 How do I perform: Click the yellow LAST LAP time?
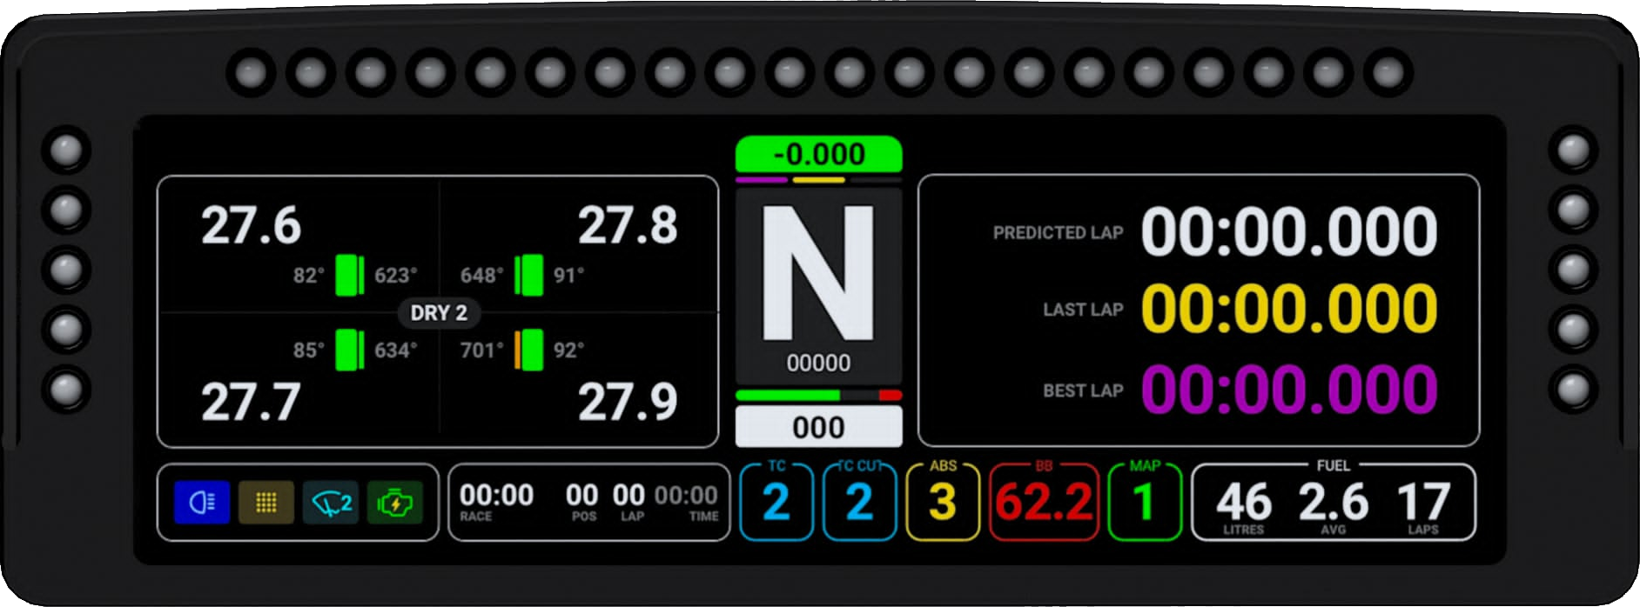(x=1289, y=309)
